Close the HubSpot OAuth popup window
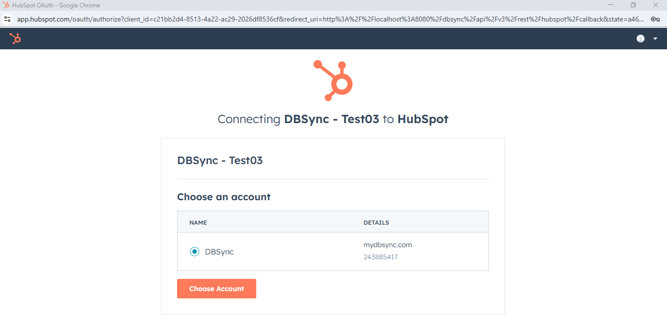667x315 pixels. click(656, 5)
